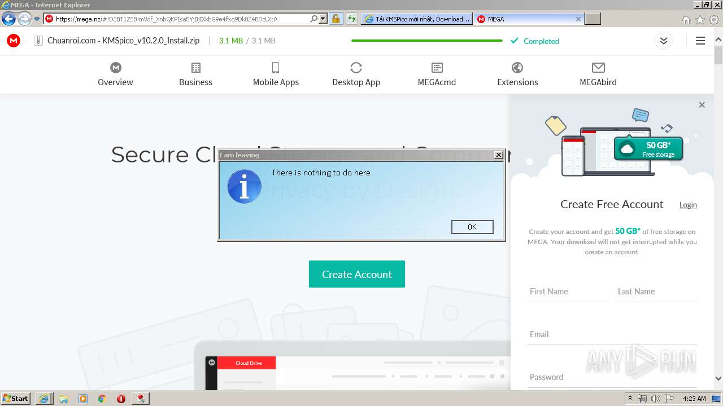Click the network tray icon
This screenshot has width=723, height=406.
click(x=642, y=398)
